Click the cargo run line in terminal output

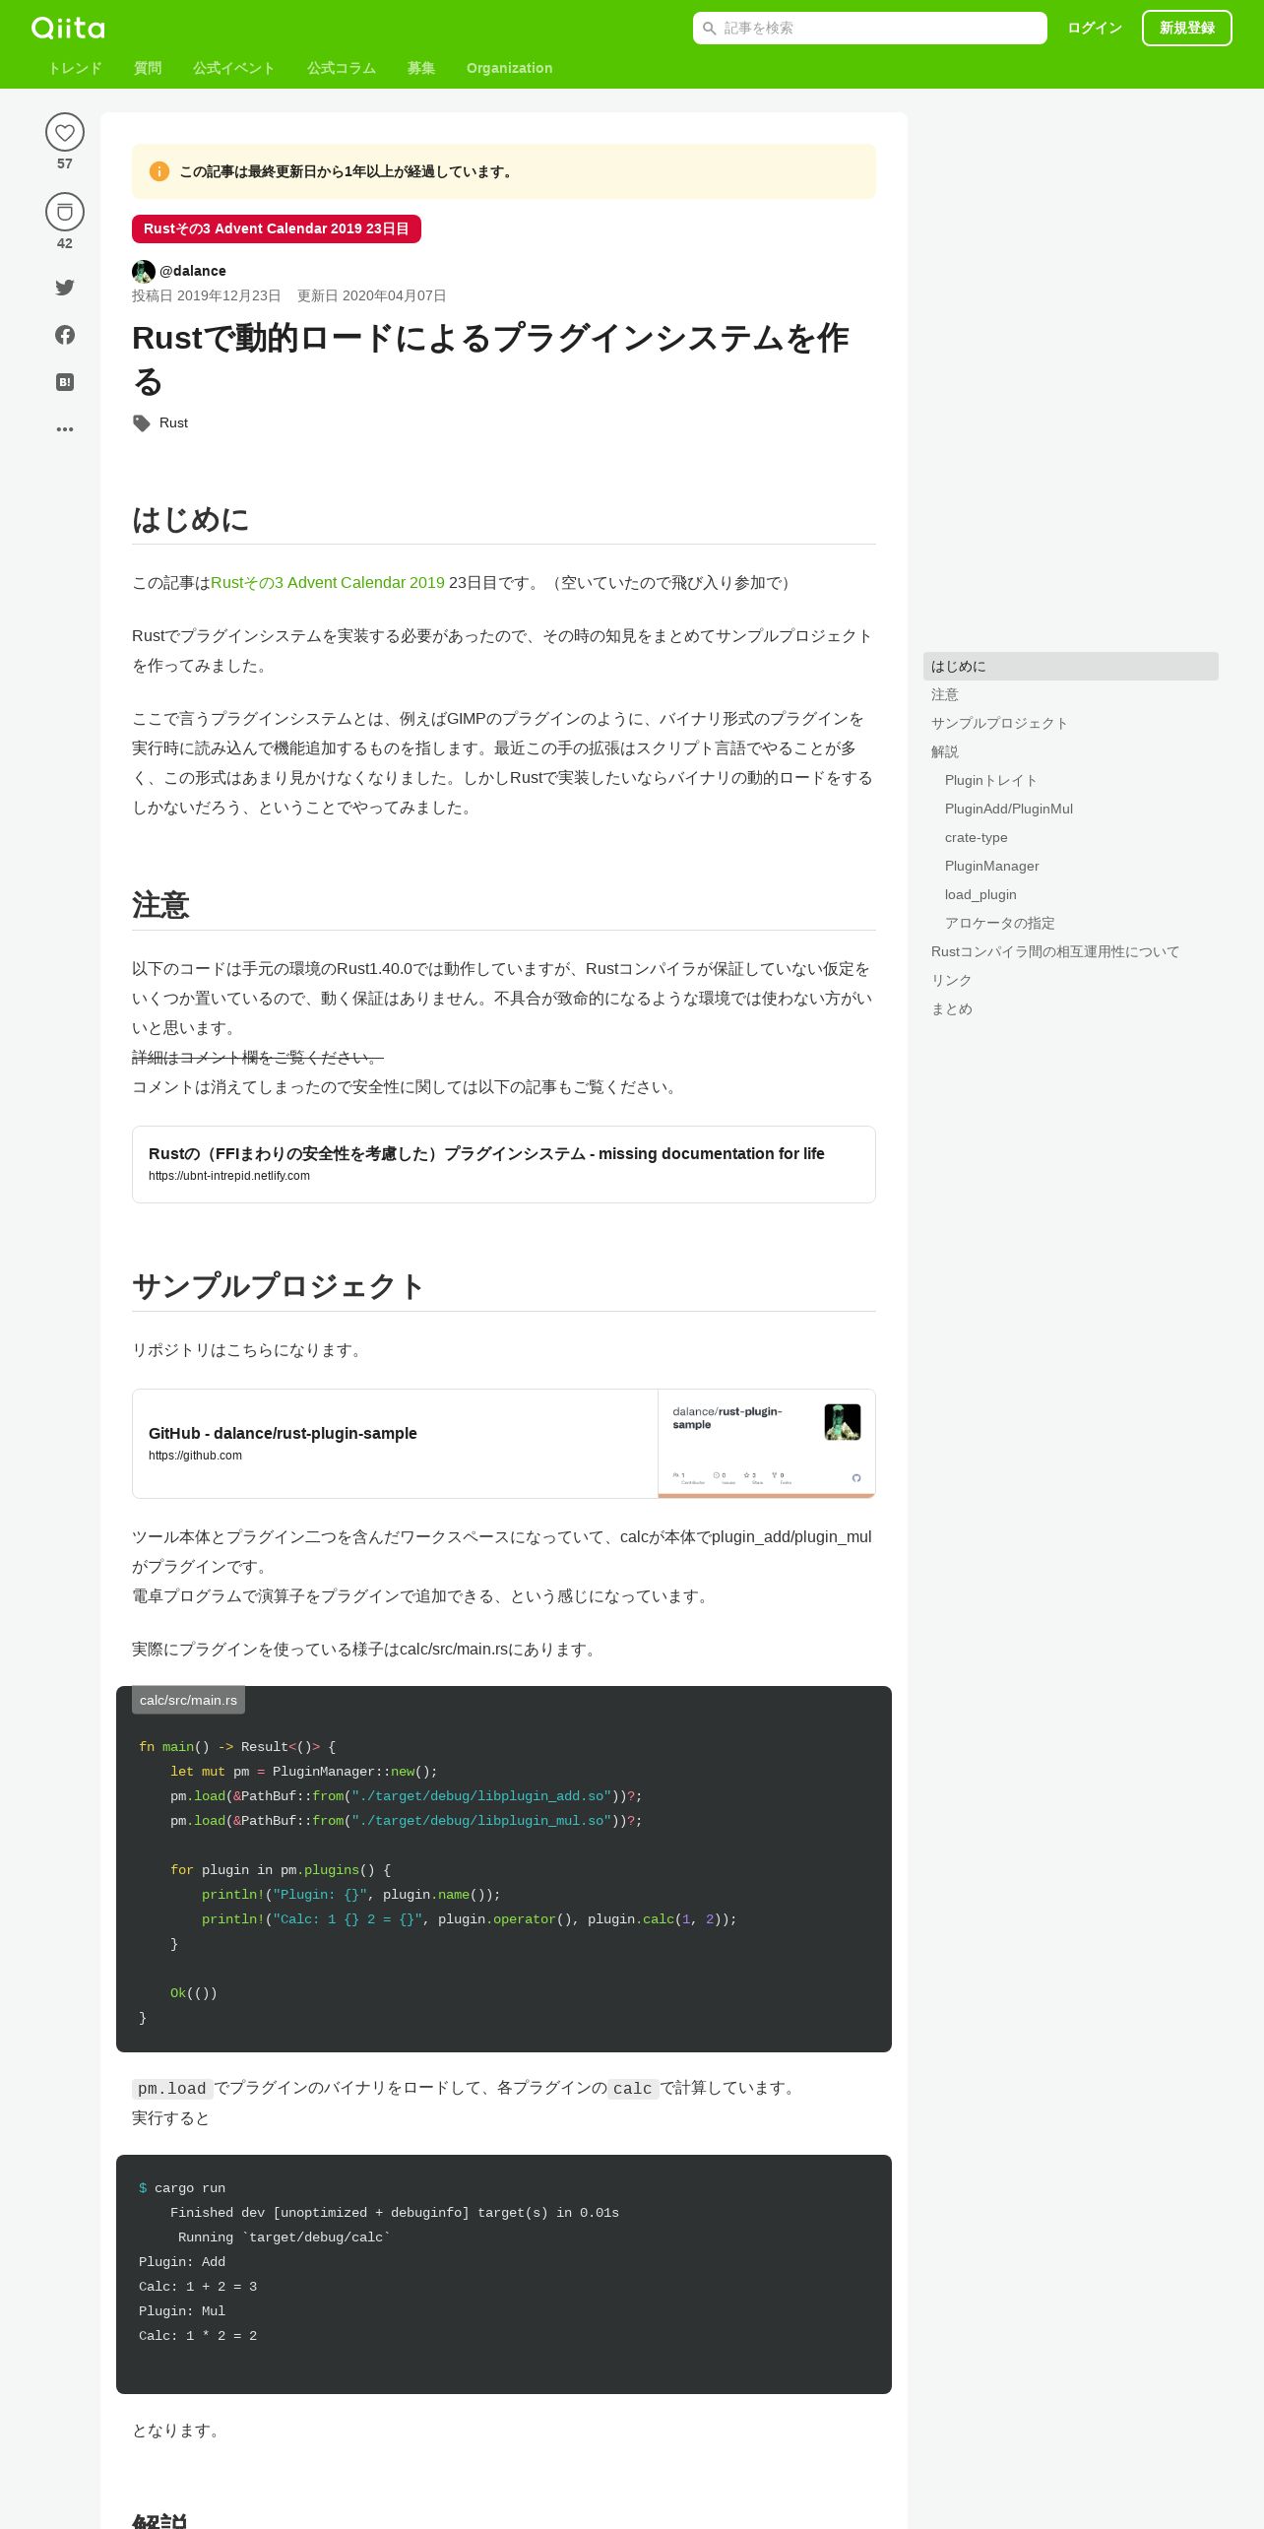click(x=182, y=2188)
